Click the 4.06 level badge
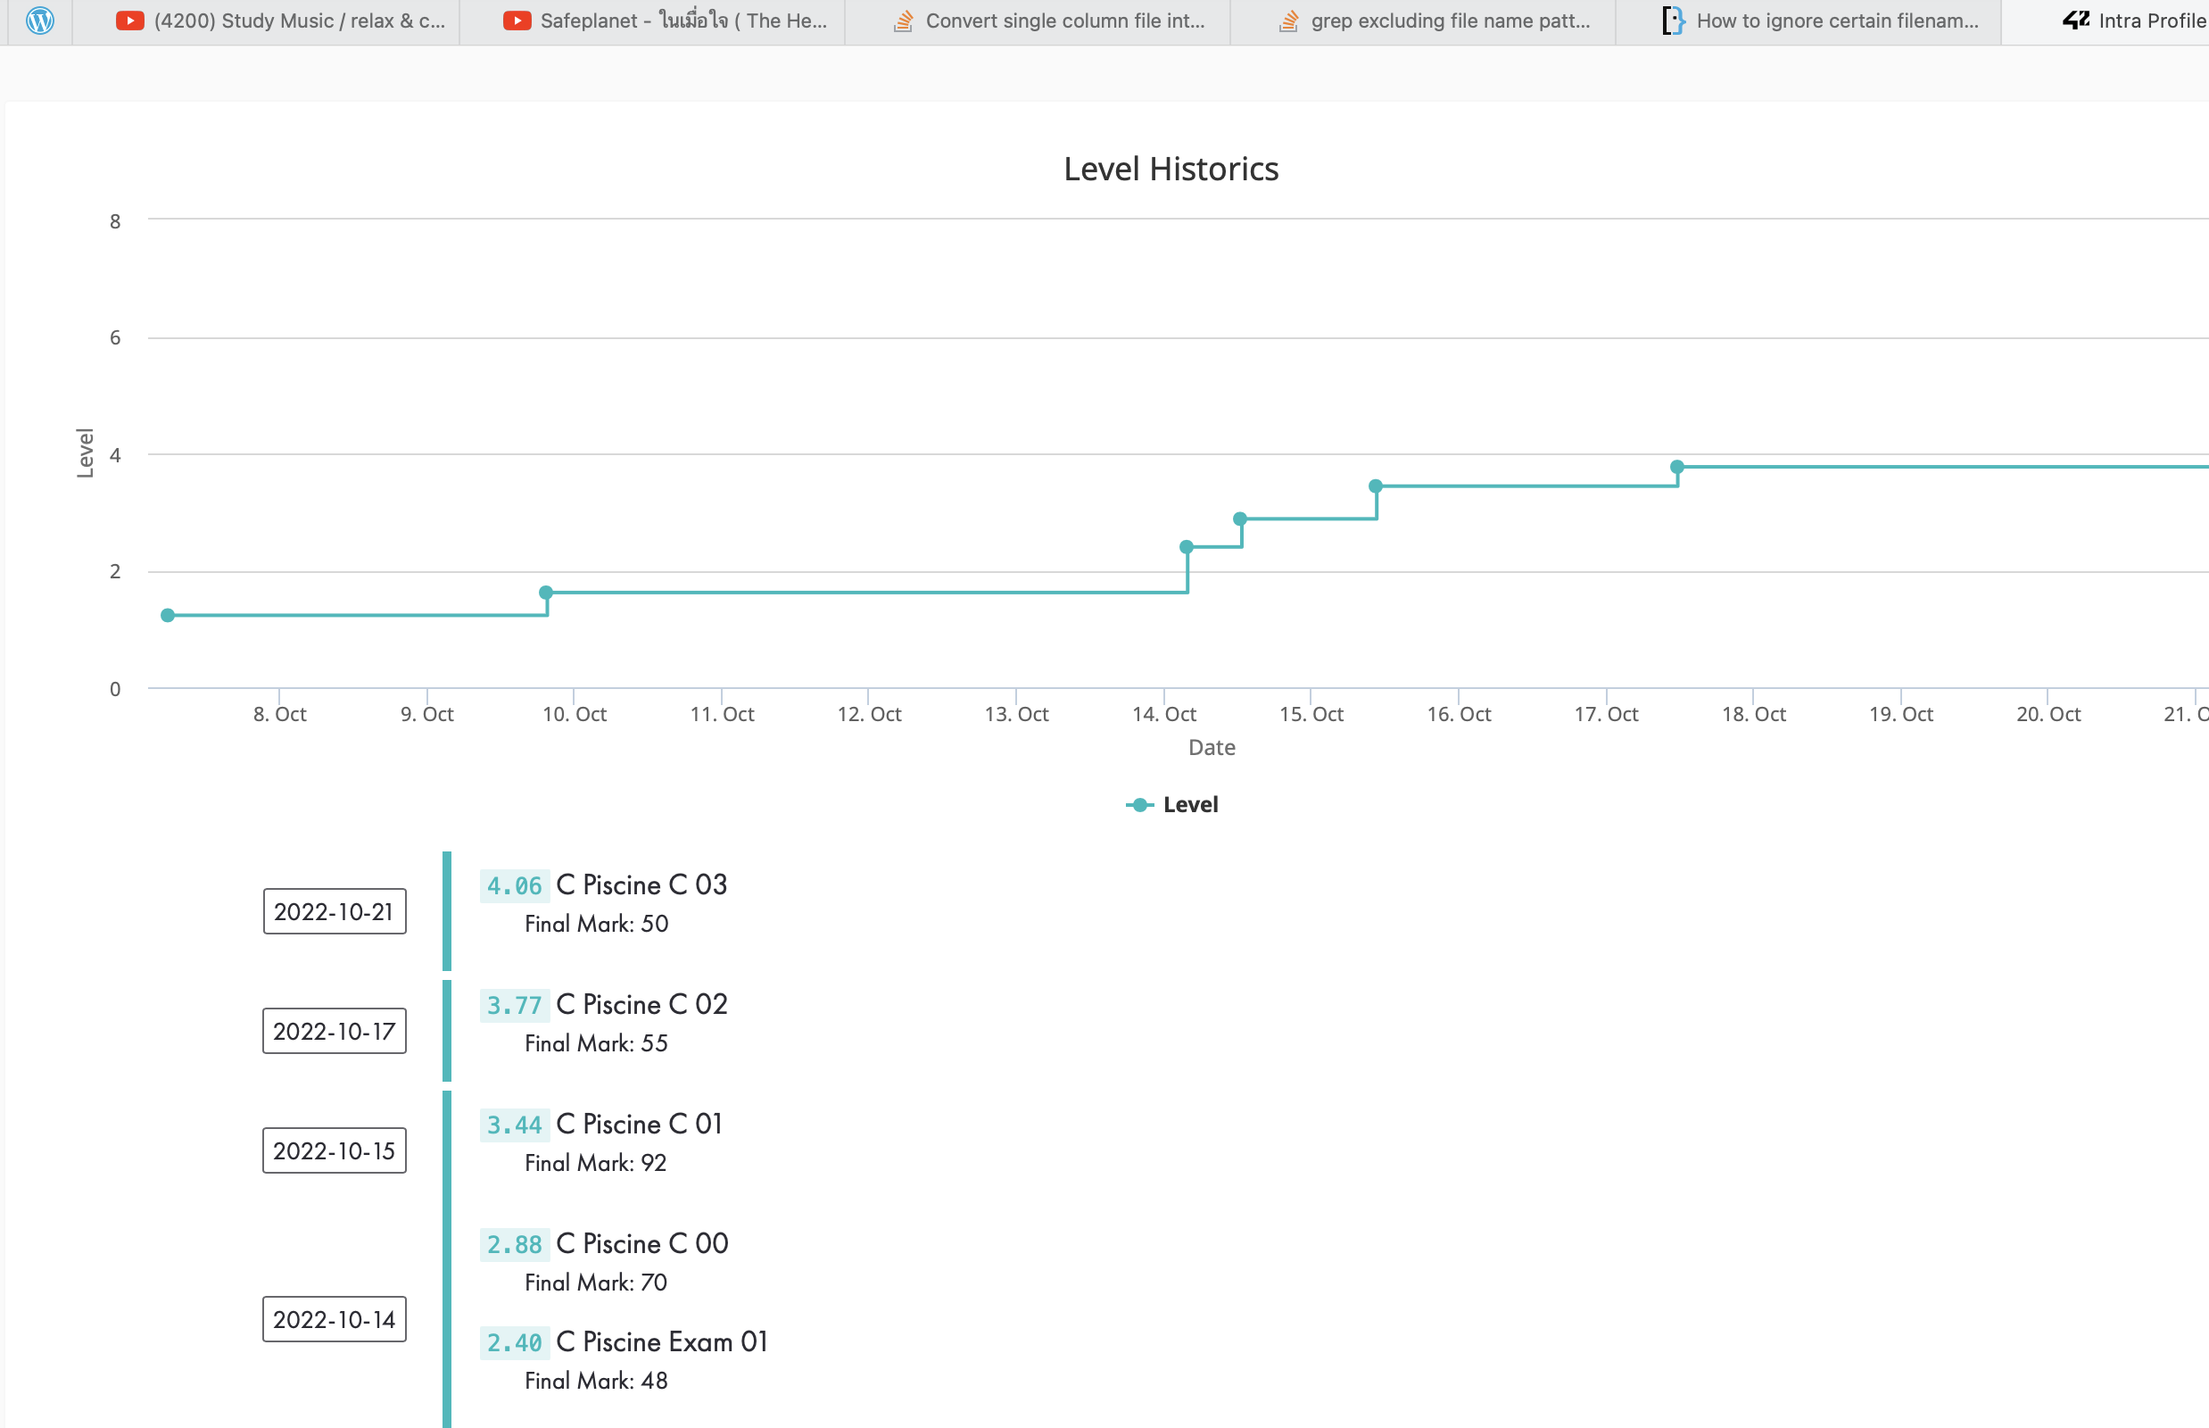This screenshot has width=2209, height=1428. point(515,885)
